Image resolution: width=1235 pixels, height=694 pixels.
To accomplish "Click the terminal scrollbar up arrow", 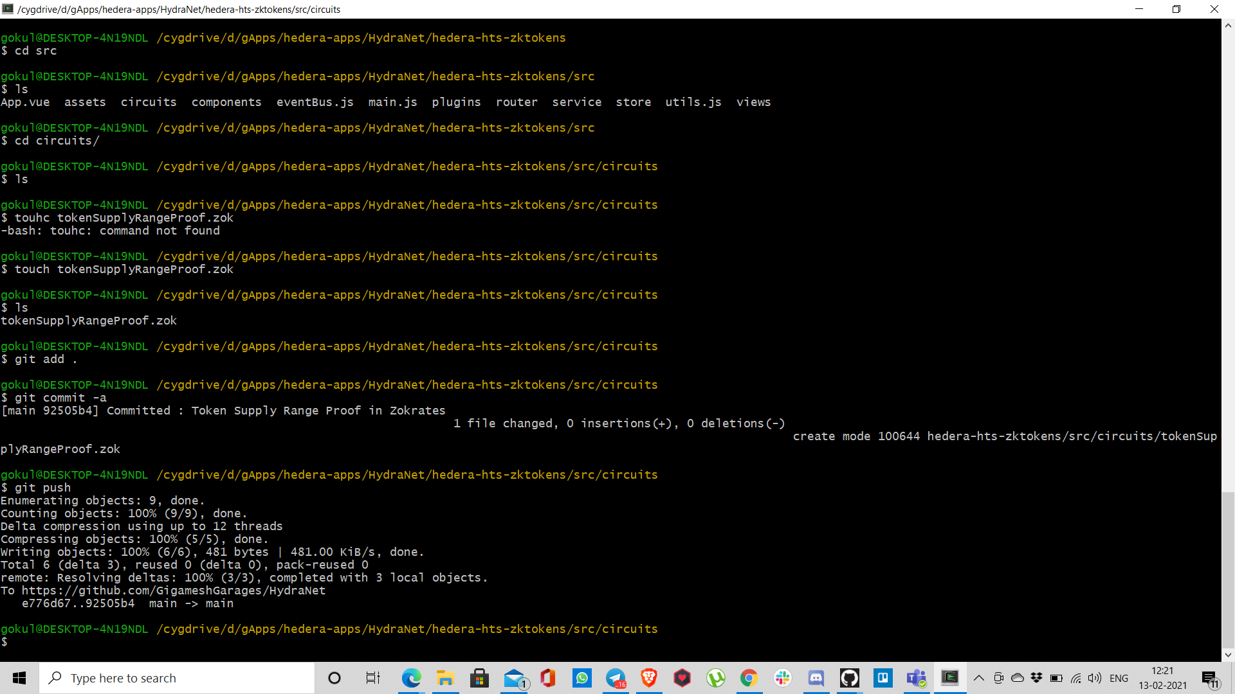I will [1228, 26].
